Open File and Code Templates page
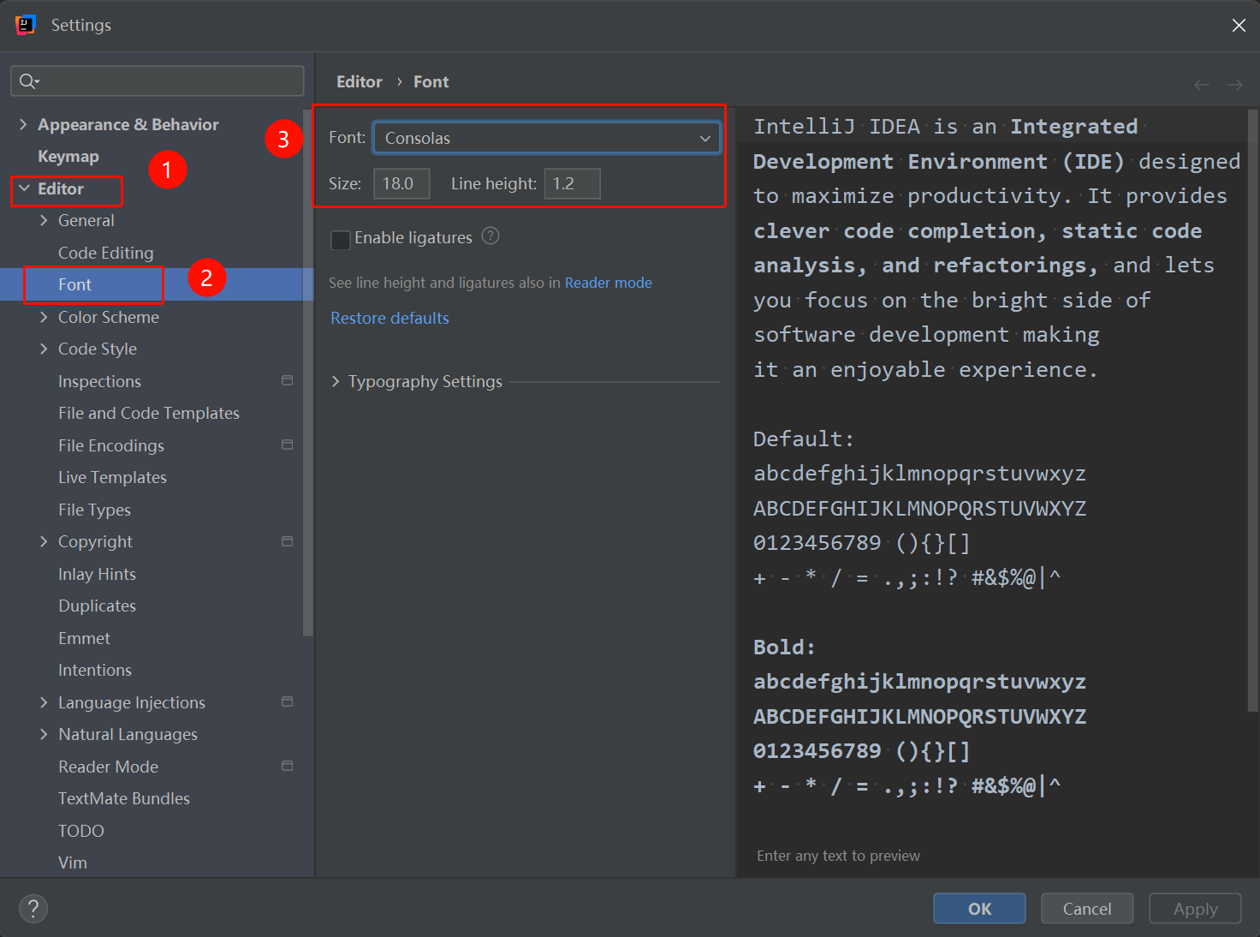The image size is (1260, 937). coord(149,413)
